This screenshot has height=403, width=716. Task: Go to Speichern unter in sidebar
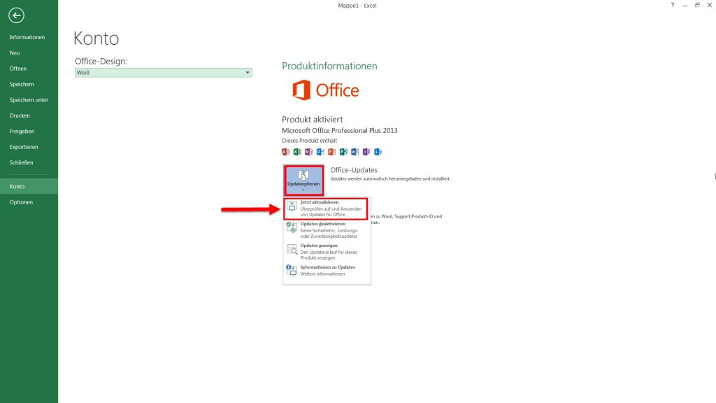29,100
